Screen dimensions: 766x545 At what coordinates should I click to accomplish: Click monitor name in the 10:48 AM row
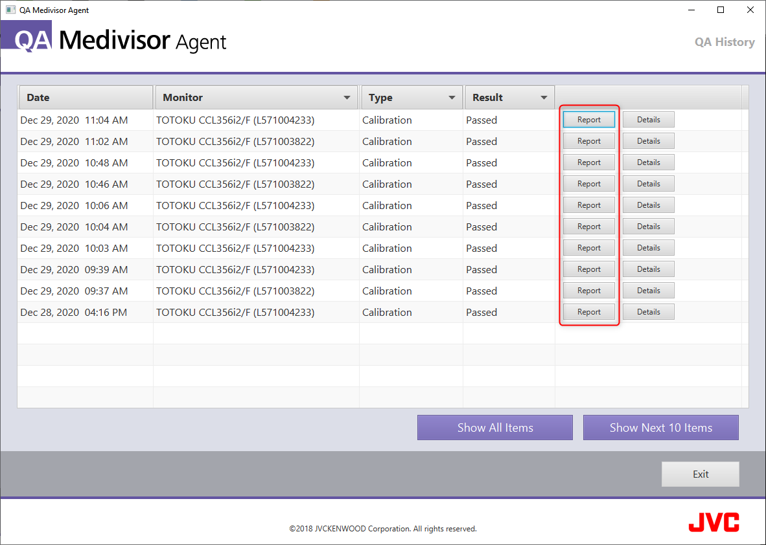pos(235,163)
